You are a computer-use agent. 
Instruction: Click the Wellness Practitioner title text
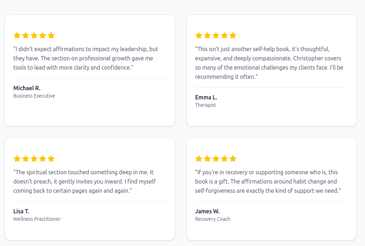pos(37,219)
